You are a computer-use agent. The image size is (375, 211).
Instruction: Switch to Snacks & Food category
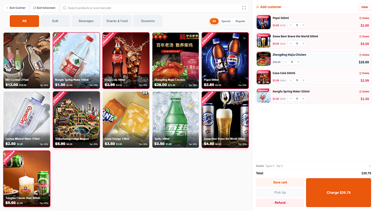point(117,21)
